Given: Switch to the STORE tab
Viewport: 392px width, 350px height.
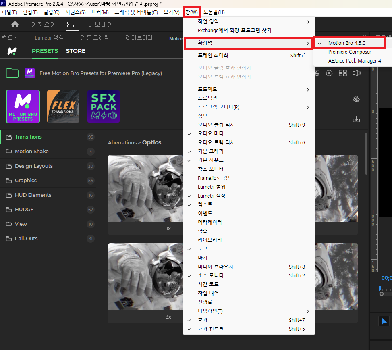Looking at the screenshot, I should (x=75, y=51).
